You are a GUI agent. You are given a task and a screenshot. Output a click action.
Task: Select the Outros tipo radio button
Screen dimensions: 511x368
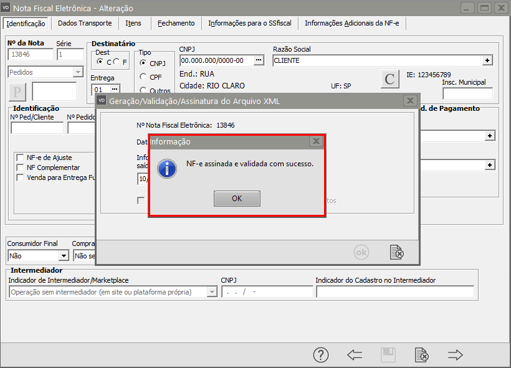pyautogui.click(x=143, y=90)
